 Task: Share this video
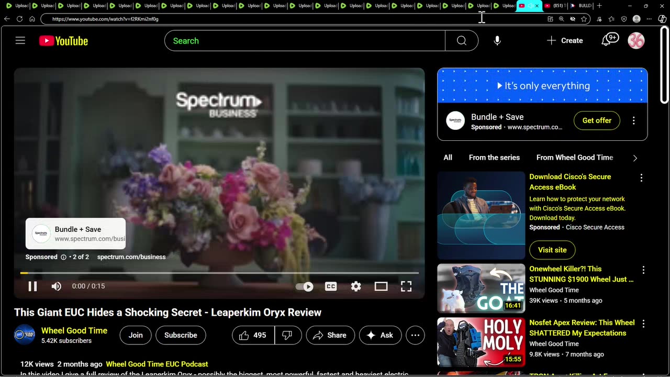pyautogui.click(x=330, y=335)
